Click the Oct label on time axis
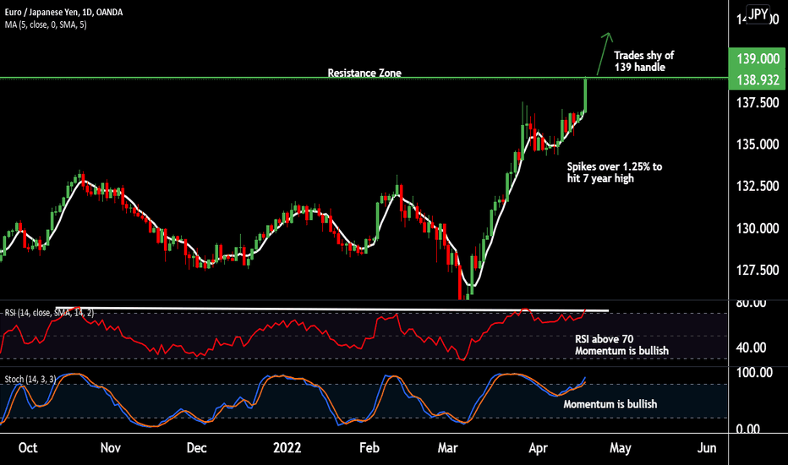The height and width of the screenshot is (465, 788). pyautogui.click(x=28, y=448)
